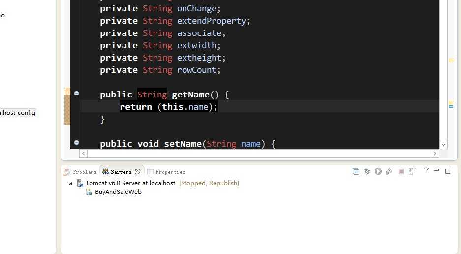
Task: Click the blue occurrence marker in overview ruler
Action: coord(451,106)
